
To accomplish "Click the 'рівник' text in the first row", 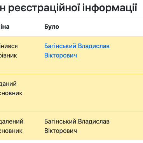I will click(x=9, y=56).
